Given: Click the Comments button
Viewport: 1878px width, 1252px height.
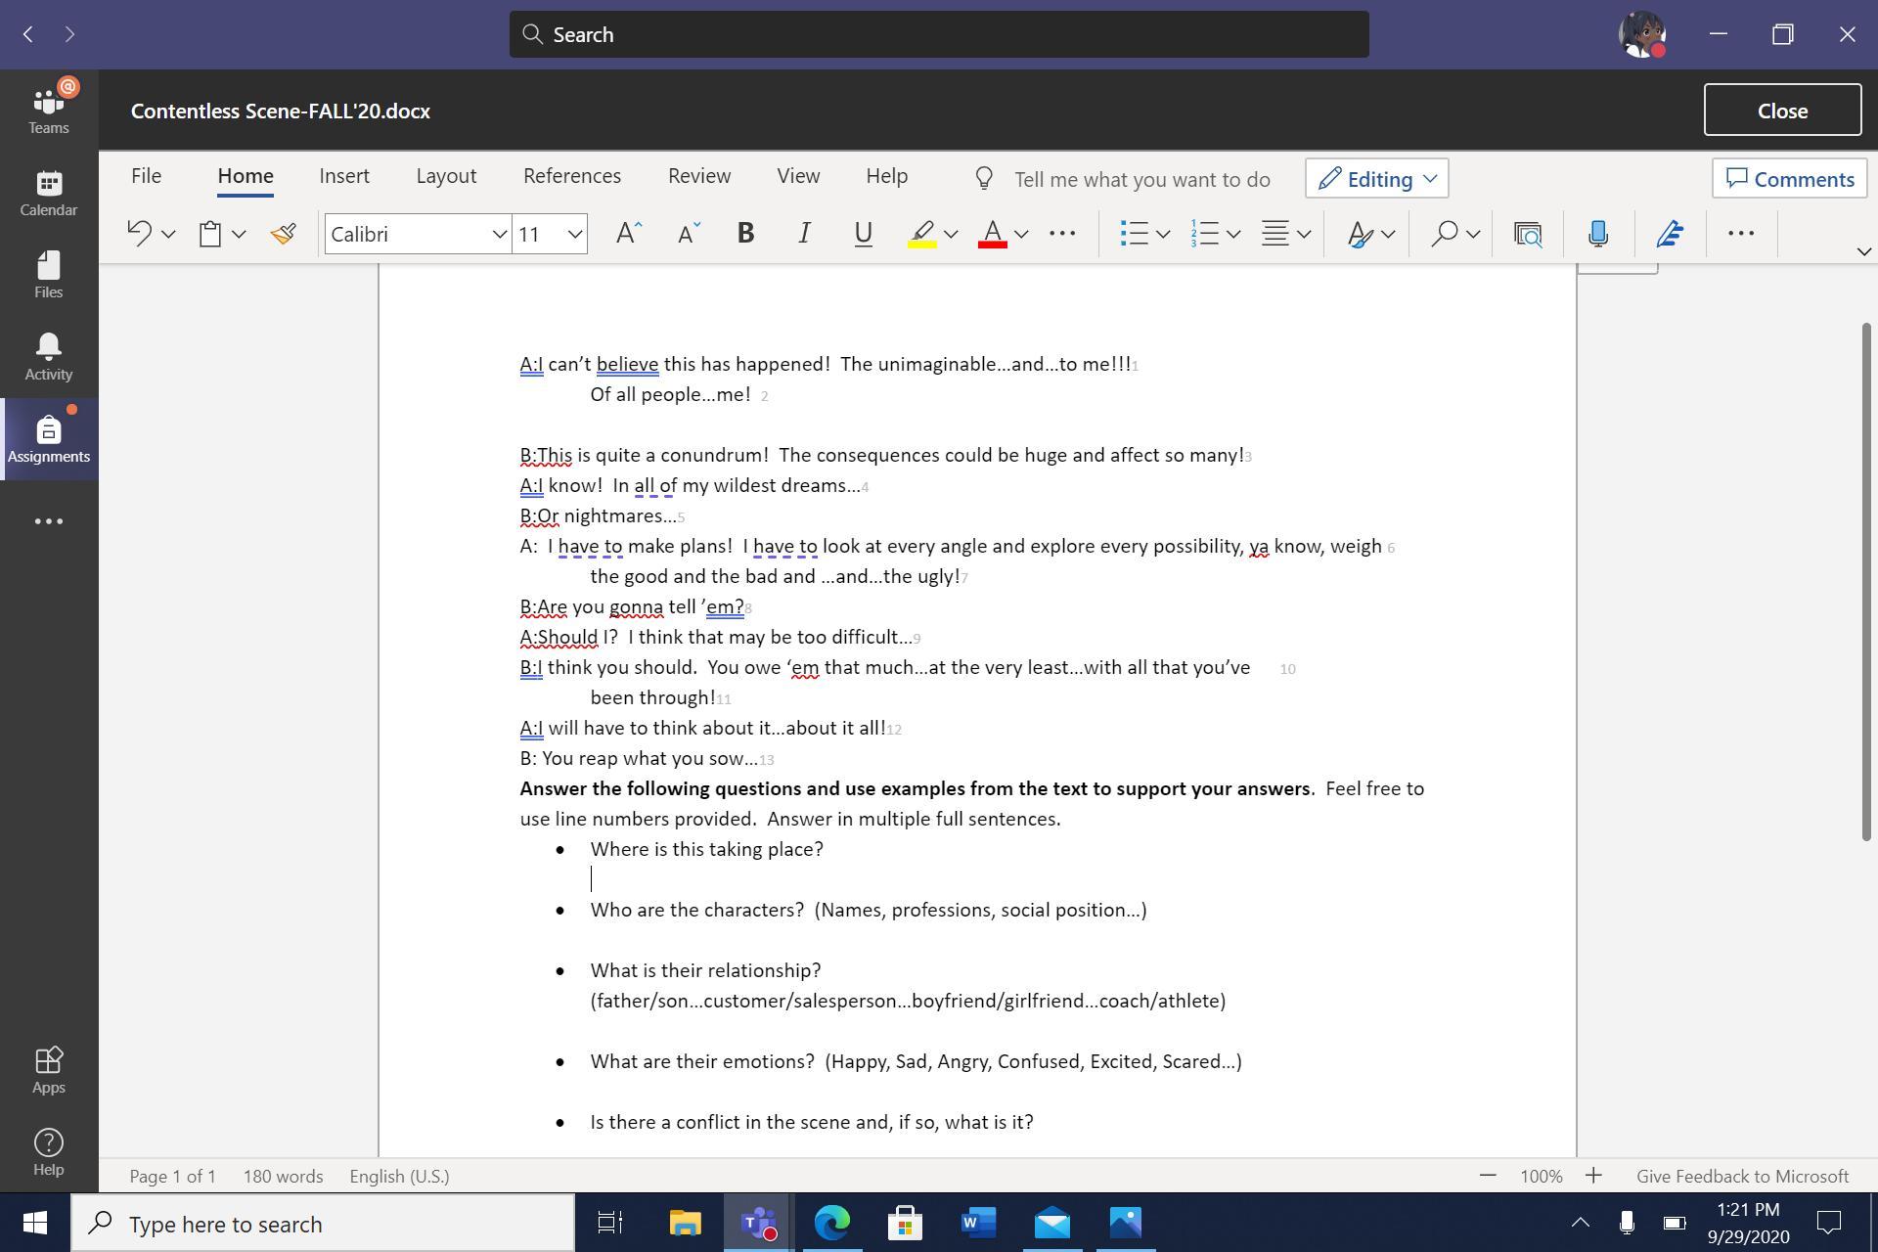Looking at the screenshot, I should tap(1789, 179).
